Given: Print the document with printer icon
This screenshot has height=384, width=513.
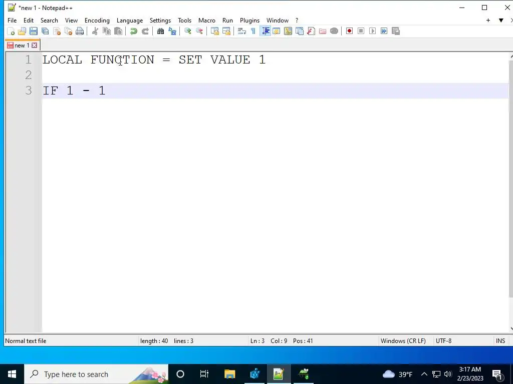Looking at the screenshot, I should click(x=80, y=31).
